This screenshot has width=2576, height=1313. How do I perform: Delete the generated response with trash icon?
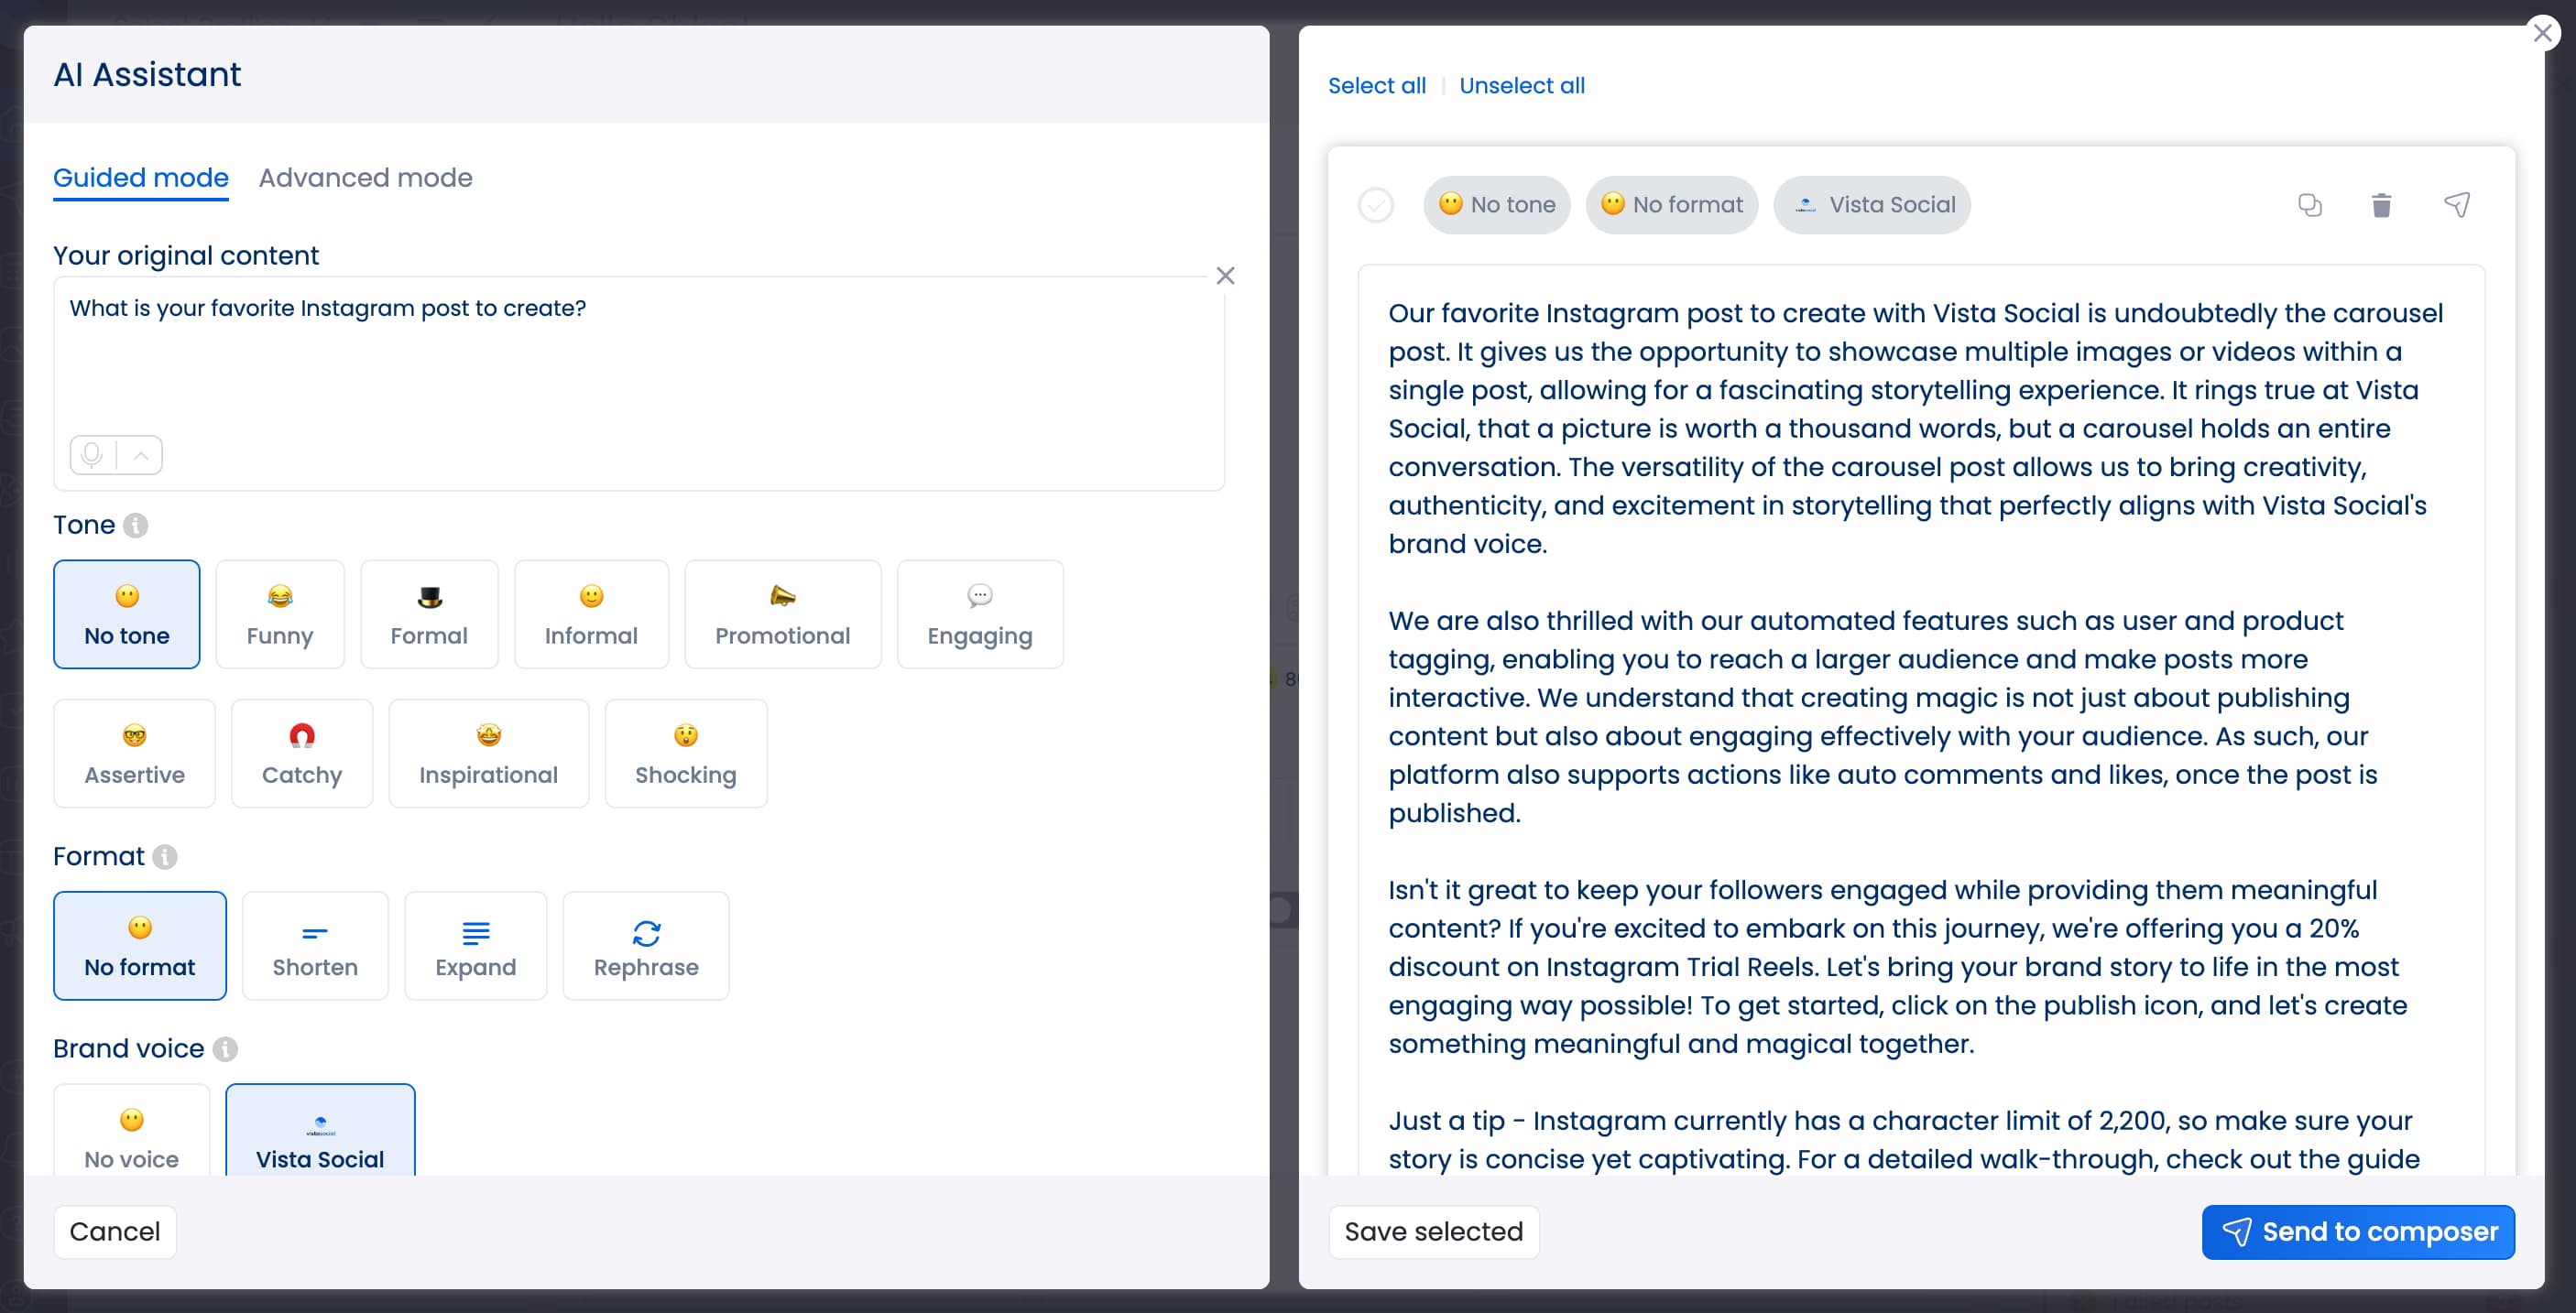pyautogui.click(x=2382, y=205)
